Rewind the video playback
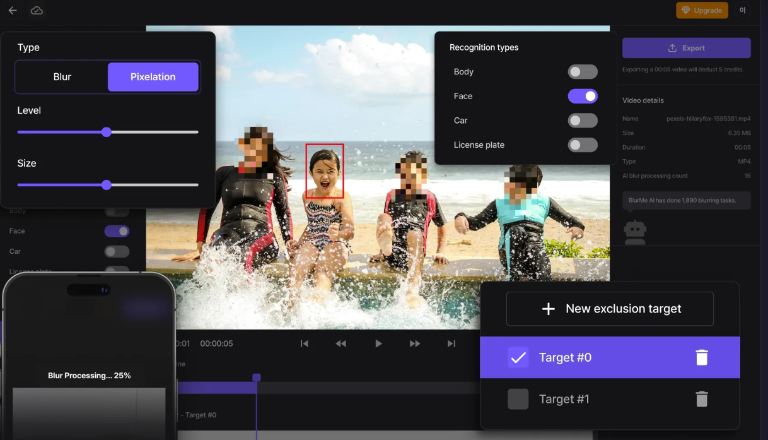The height and width of the screenshot is (440, 768). pyautogui.click(x=340, y=343)
